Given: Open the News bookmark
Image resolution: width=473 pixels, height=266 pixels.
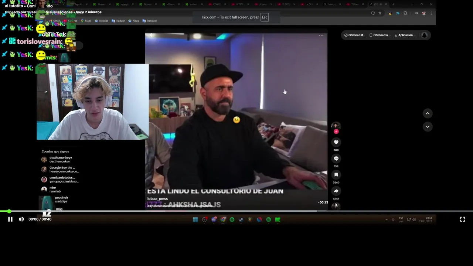Looking at the screenshot, I should 134,21.
